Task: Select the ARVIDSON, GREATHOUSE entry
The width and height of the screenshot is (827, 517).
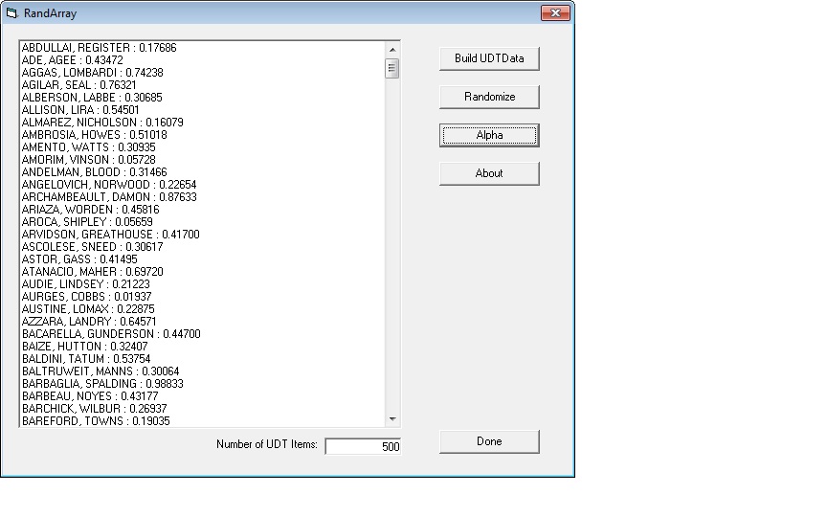Action: click(x=110, y=235)
